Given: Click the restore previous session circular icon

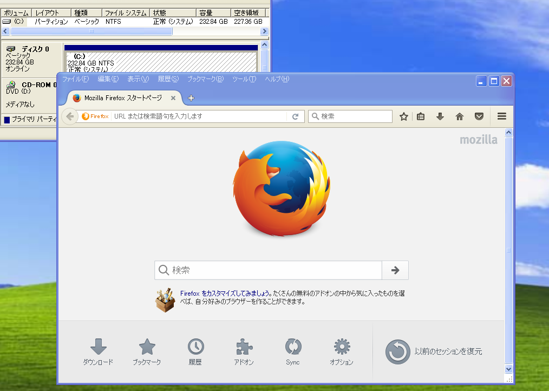Looking at the screenshot, I should pyautogui.click(x=398, y=352).
